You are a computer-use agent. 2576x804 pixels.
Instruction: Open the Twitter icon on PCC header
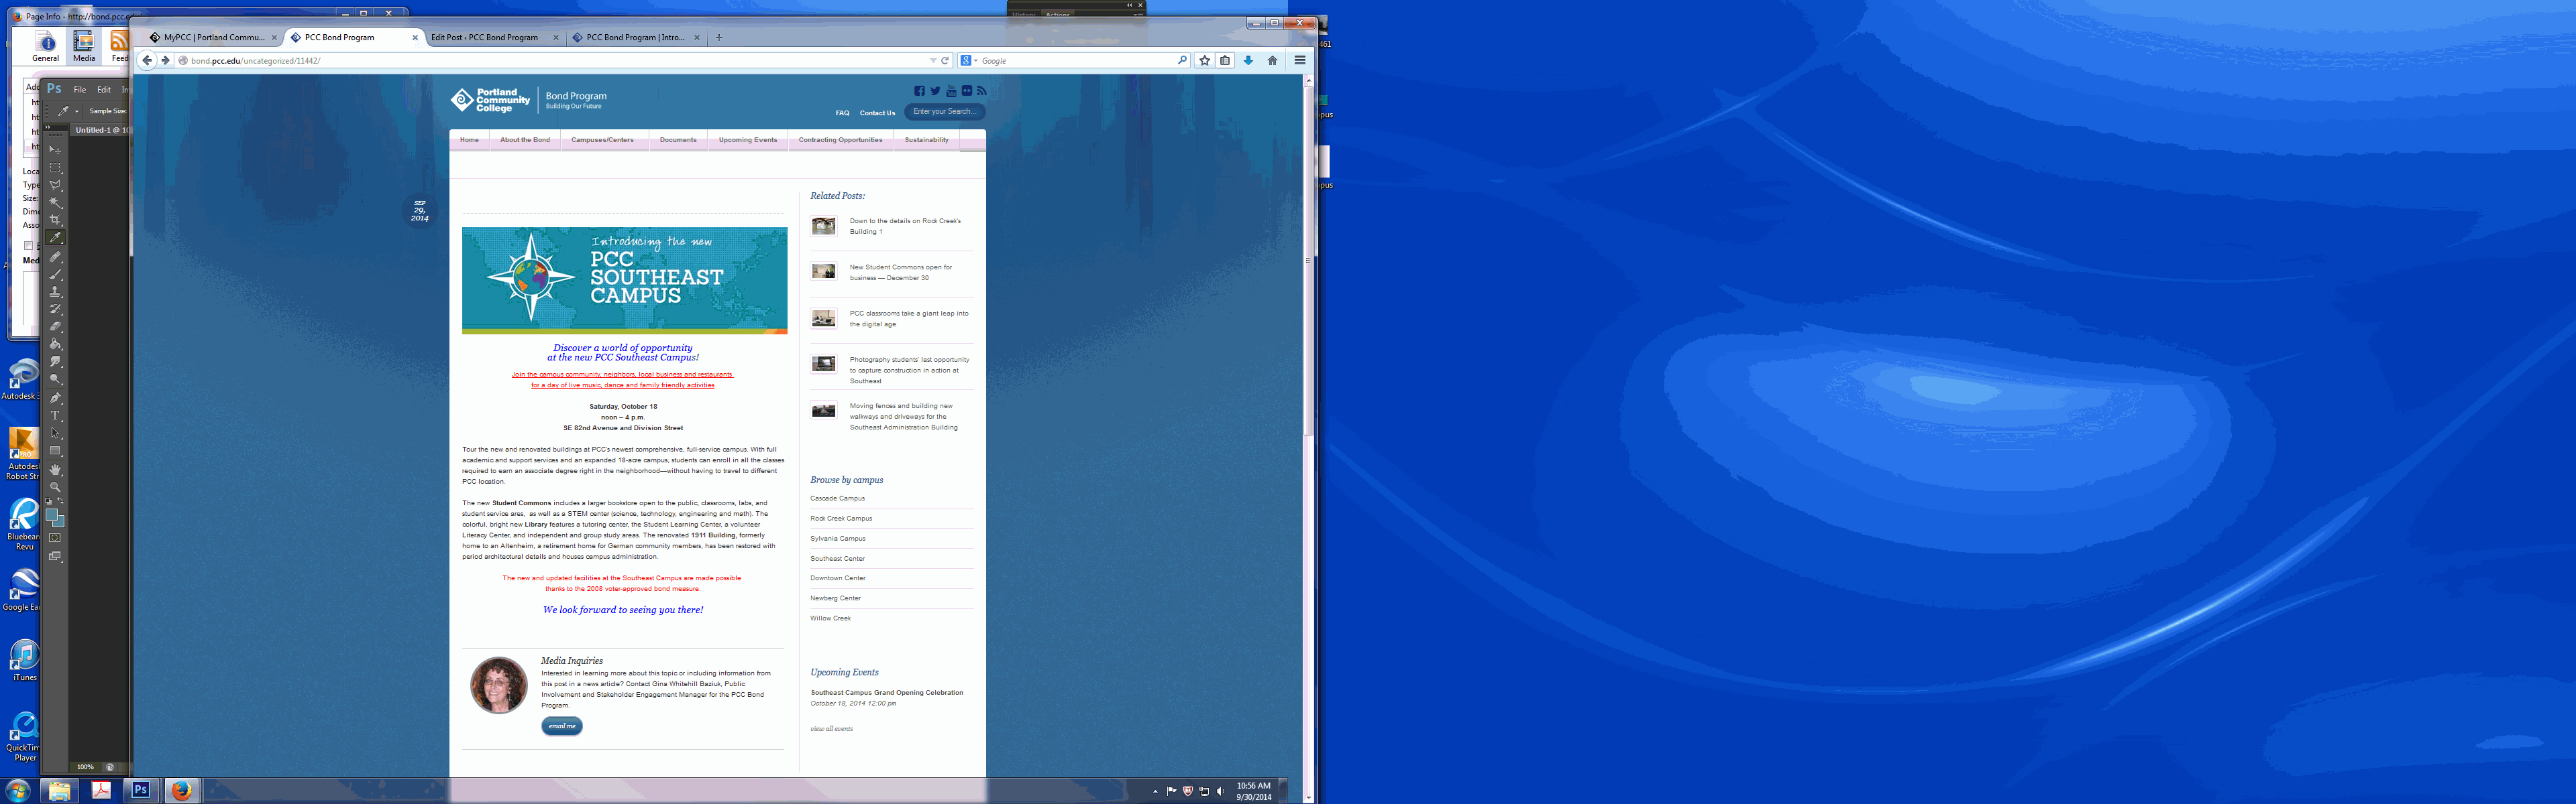click(x=935, y=91)
